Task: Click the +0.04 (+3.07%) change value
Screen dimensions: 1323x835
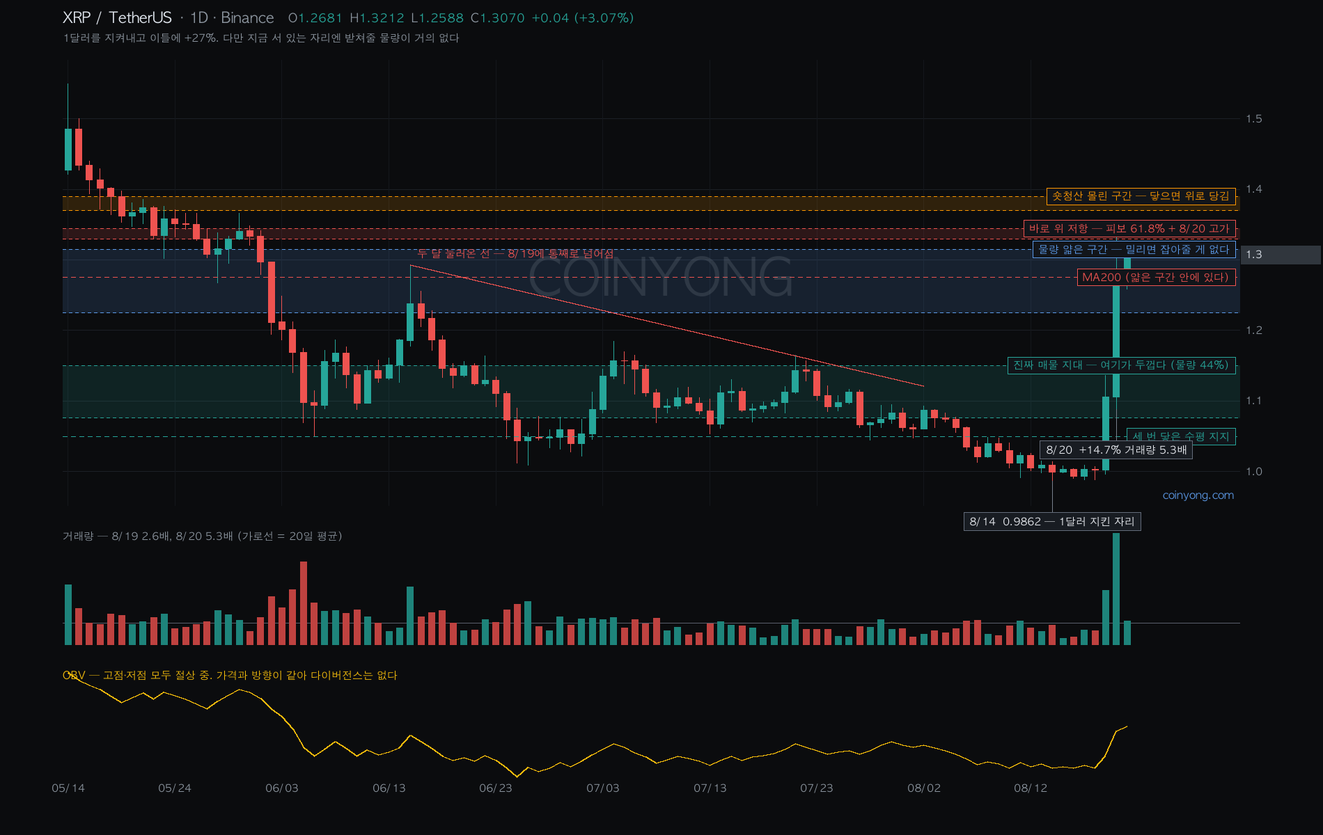Action: click(583, 17)
